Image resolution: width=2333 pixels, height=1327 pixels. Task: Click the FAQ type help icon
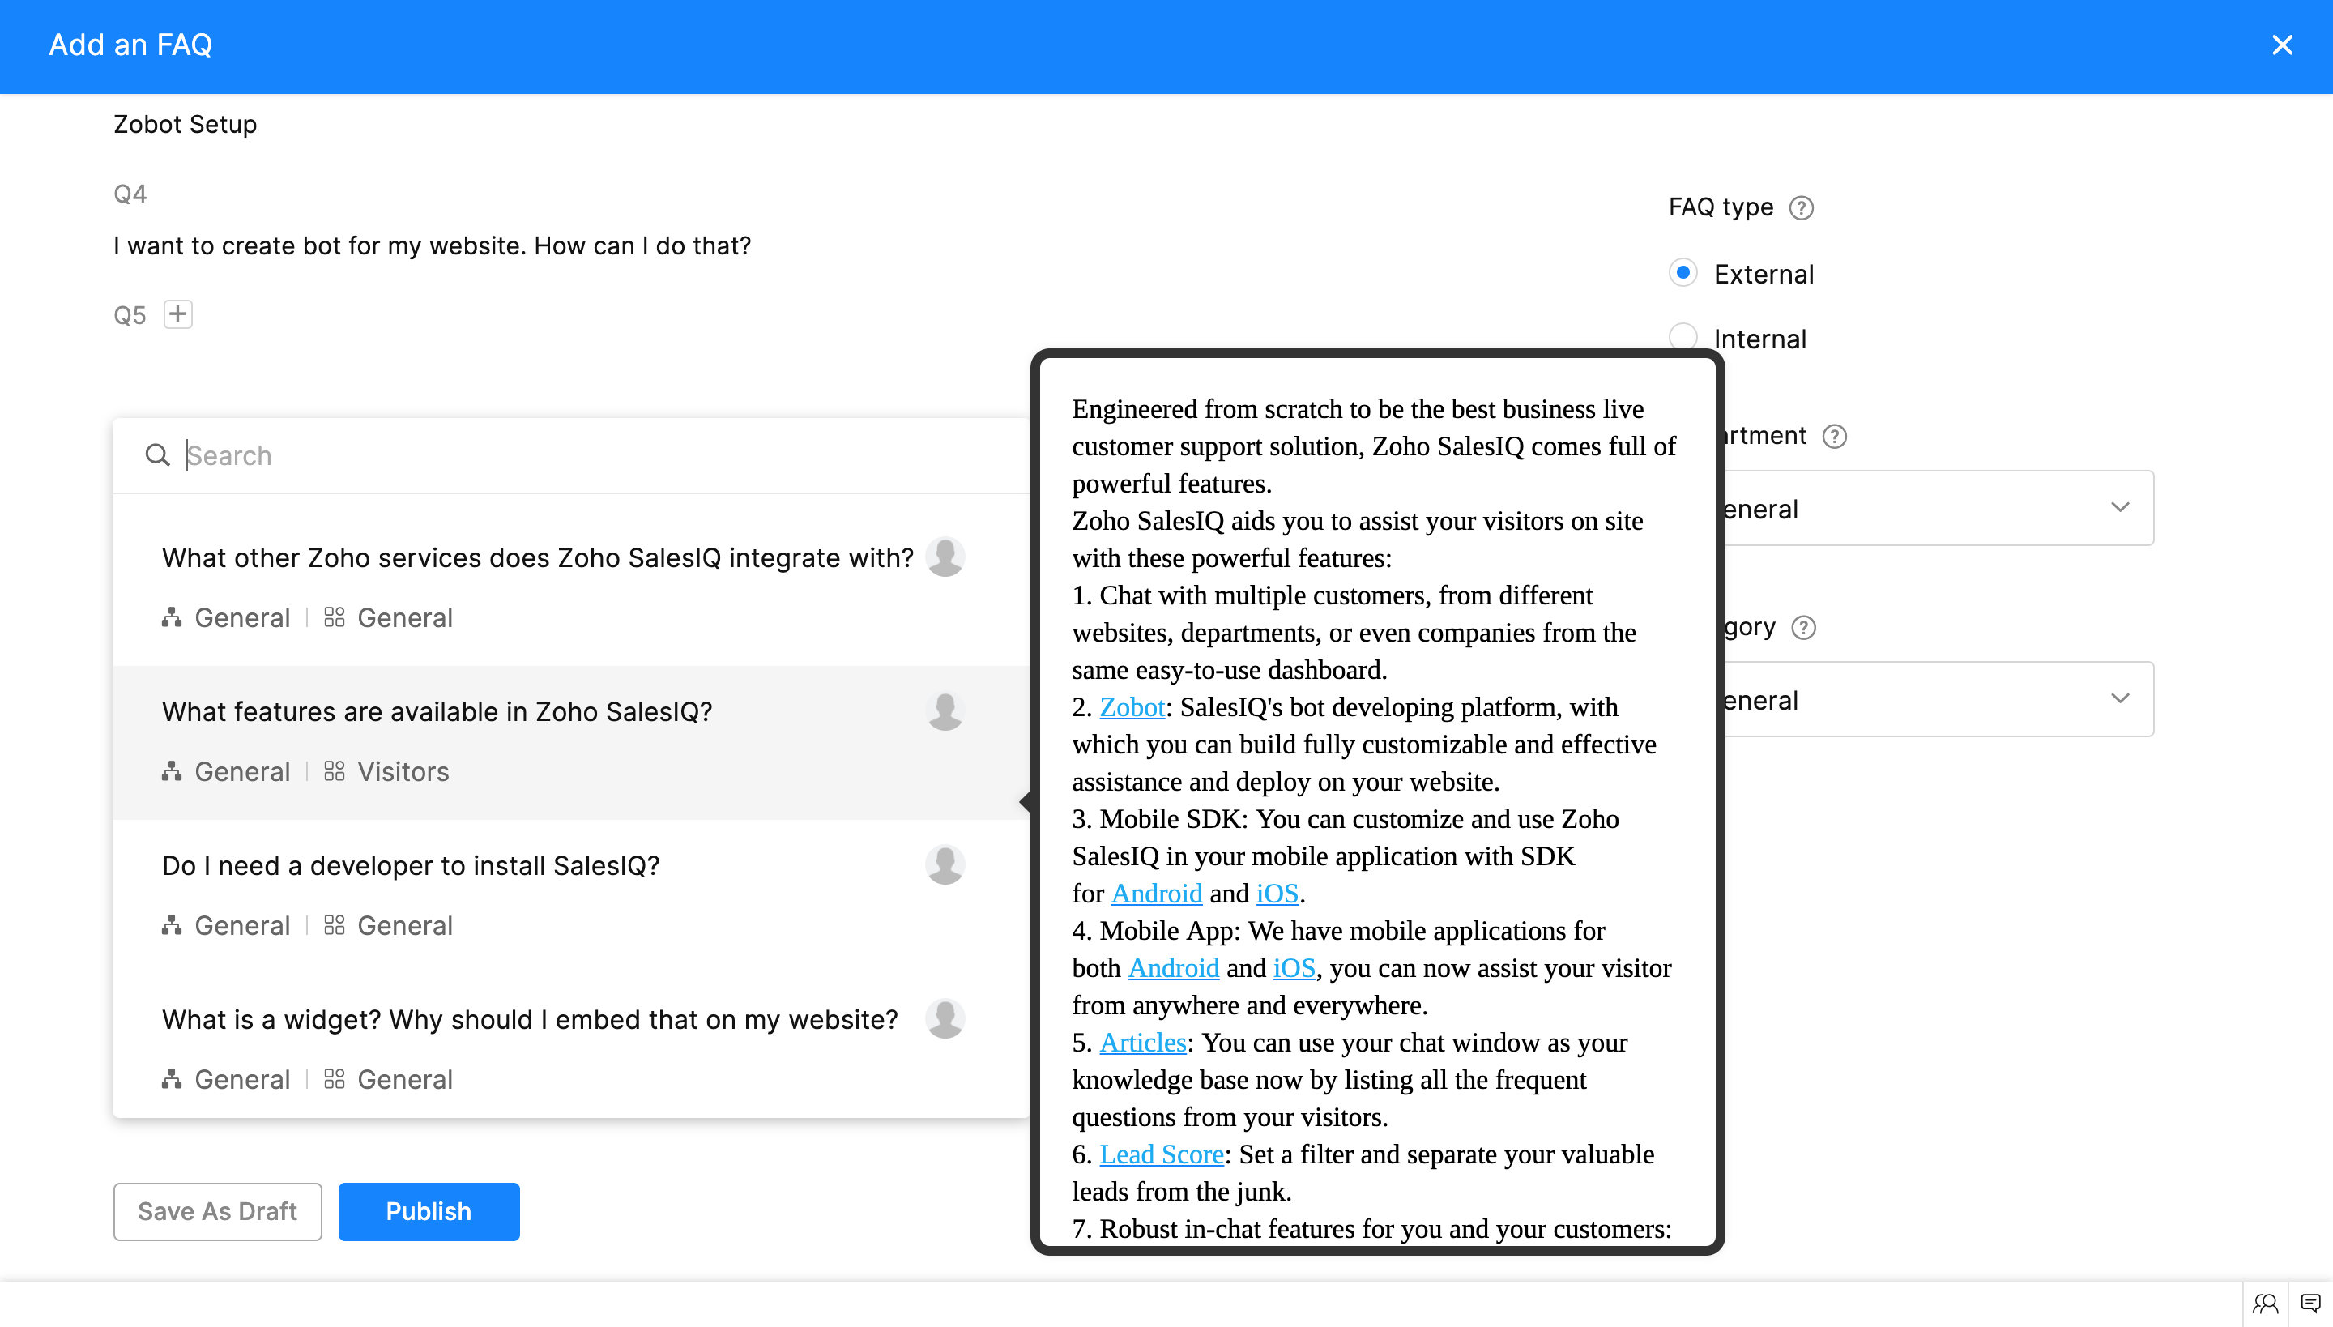1801,207
